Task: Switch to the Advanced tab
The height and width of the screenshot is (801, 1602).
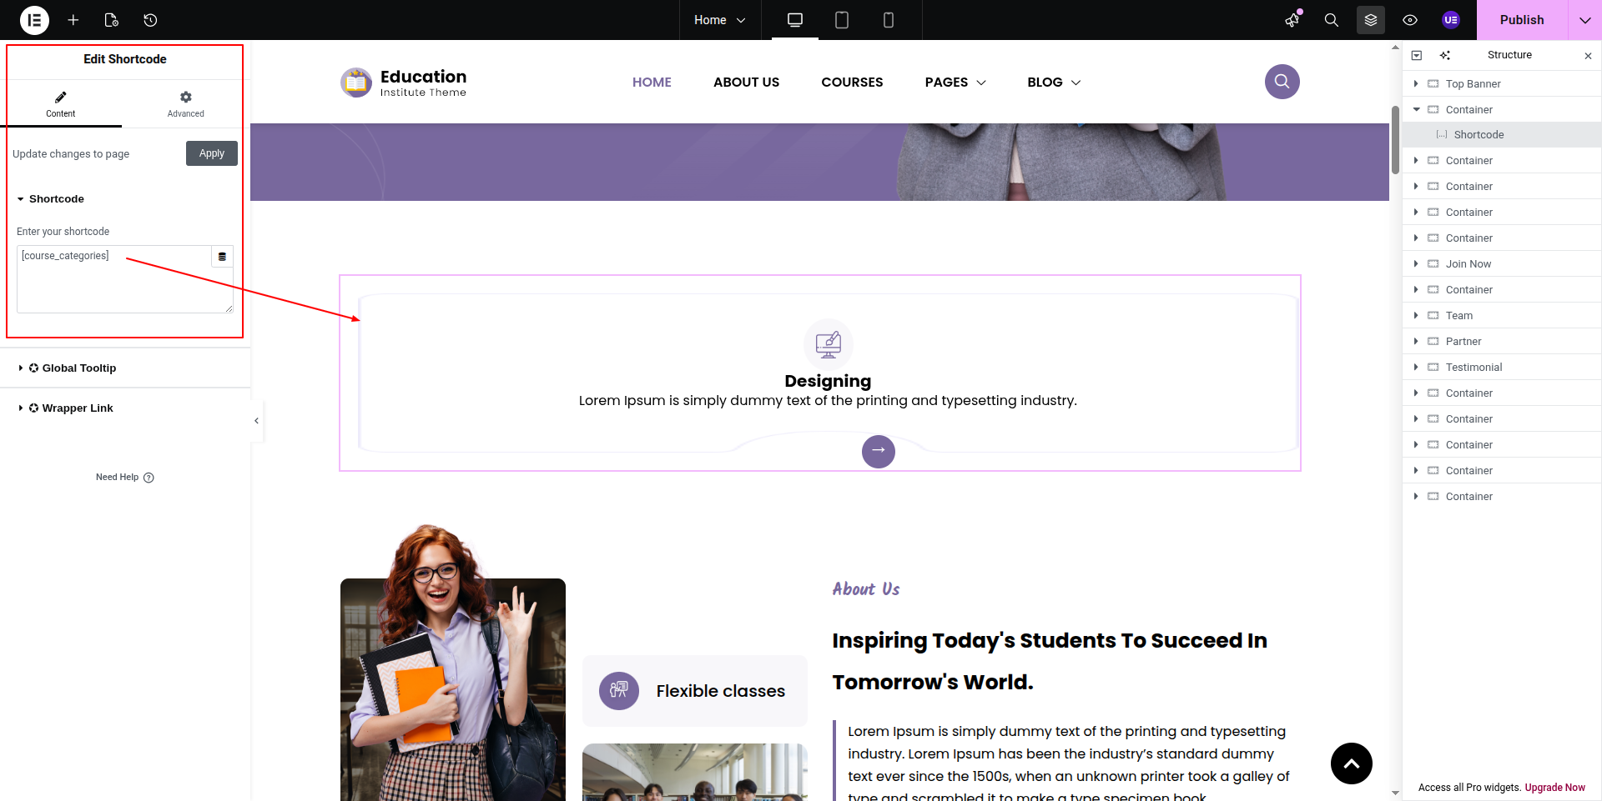Action: (x=185, y=104)
